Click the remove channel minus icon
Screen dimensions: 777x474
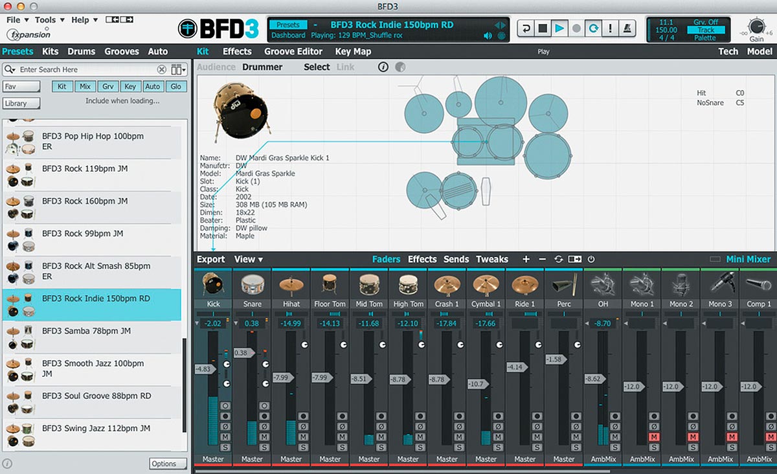click(543, 259)
